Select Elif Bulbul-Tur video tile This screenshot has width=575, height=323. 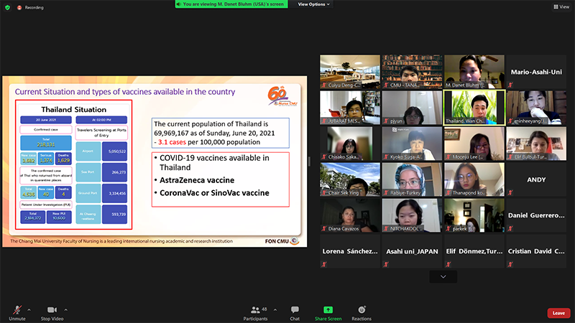click(x=536, y=144)
